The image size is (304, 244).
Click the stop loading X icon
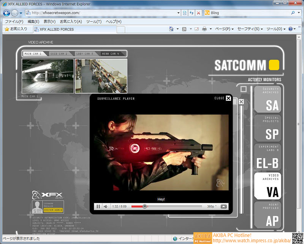click(198, 13)
